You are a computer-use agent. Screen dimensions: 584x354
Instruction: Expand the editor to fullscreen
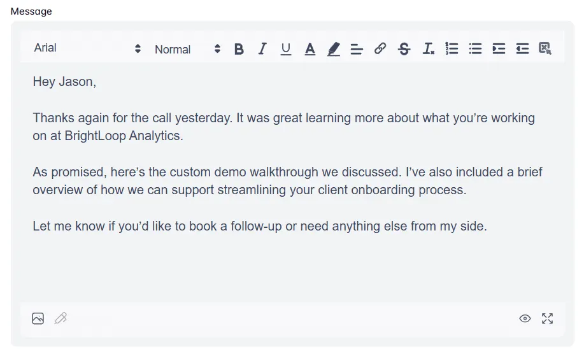pyautogui.click(x=547, y=318)
